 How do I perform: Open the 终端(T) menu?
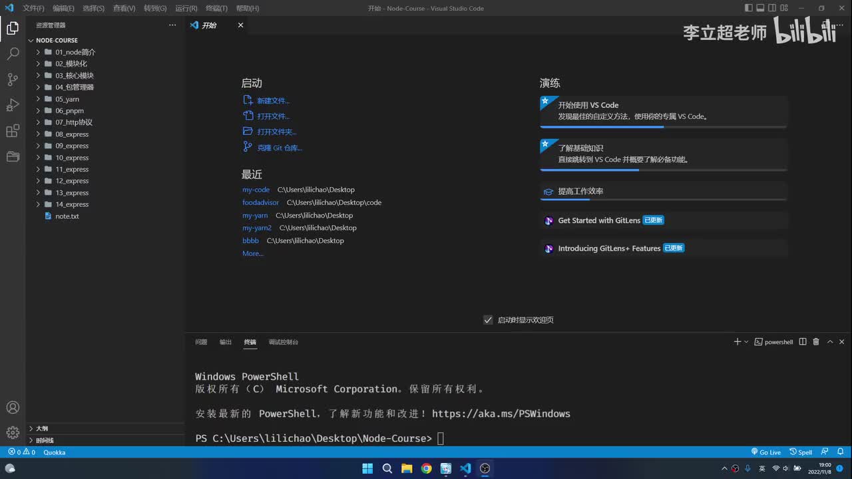(x=216, y=8)
